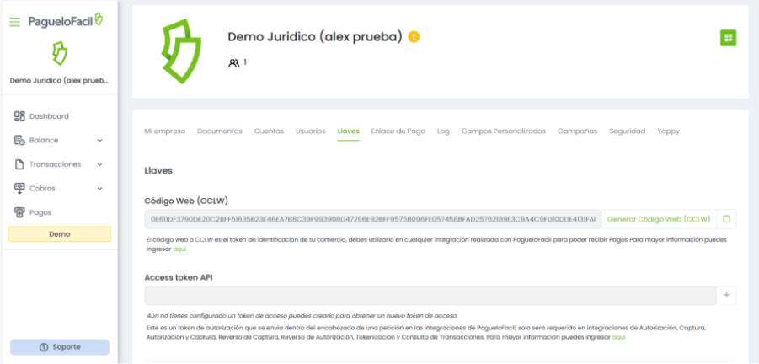The height and width of the screenshot is (364, 759).
Task: Expand the Balance sidebar menu
Action: pos(58,141)
